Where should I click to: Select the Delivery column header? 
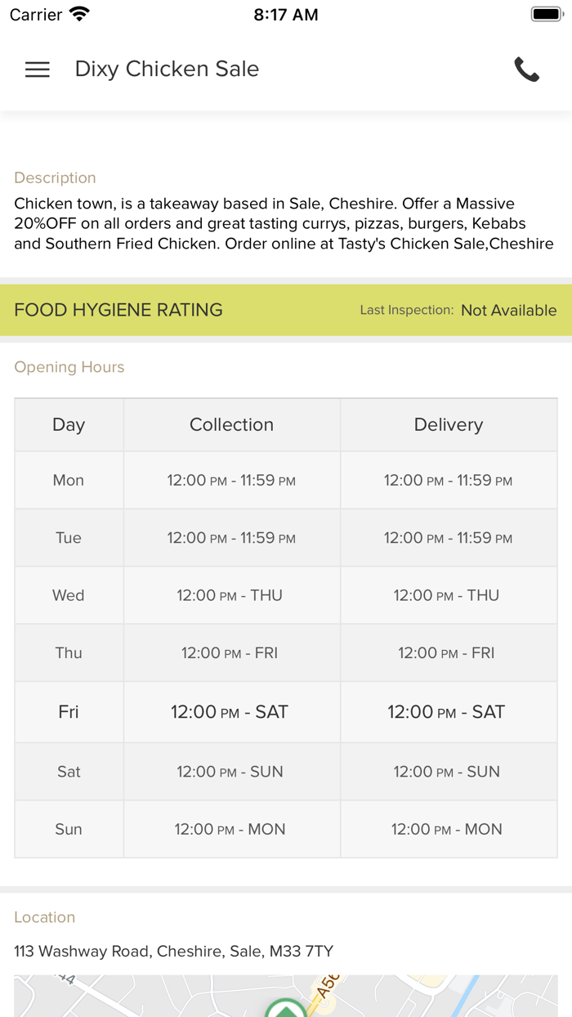448,424
